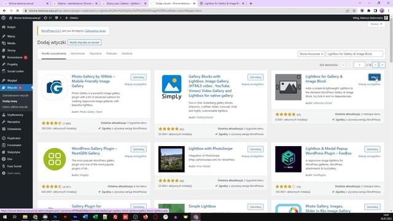Open the Divi sidebar icon
Image resolution: width=393 pixels, height=221 pixels.
tap(4, 159)
